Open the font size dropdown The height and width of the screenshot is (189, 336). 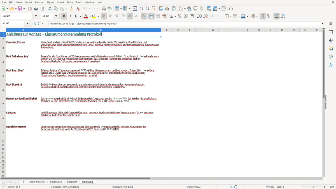point(56,16)
